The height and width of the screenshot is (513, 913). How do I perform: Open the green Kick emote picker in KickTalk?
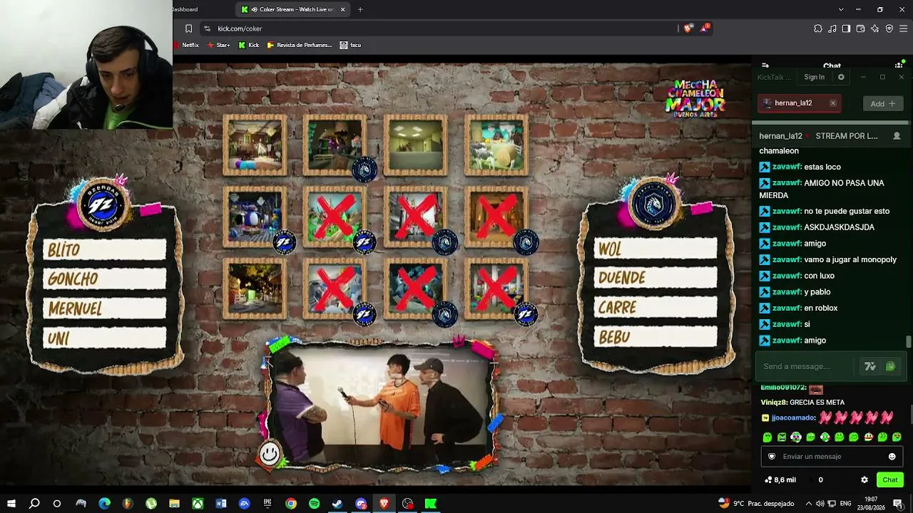890,366
